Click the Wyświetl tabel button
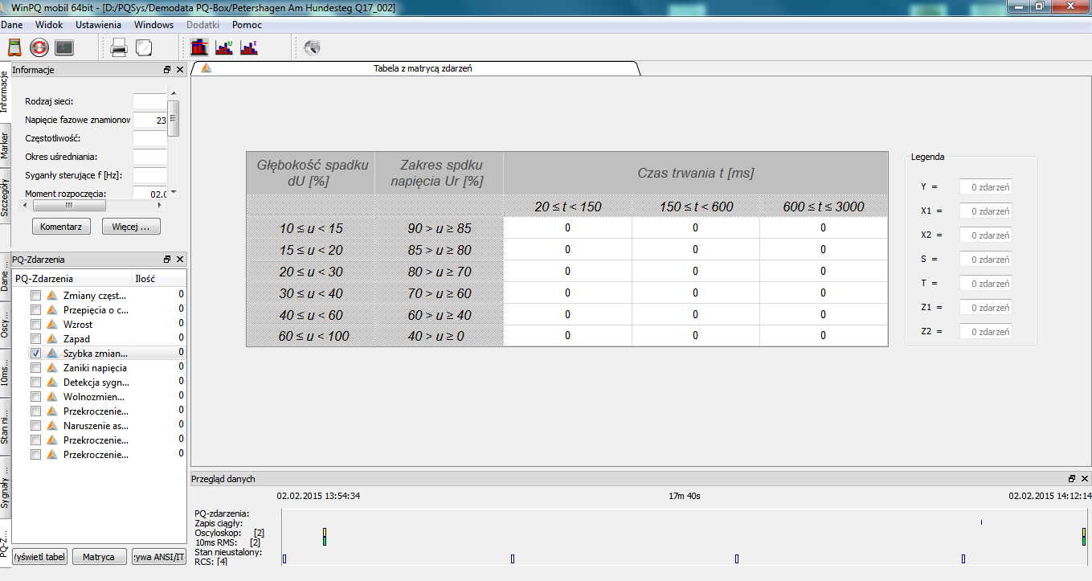This screenshot has width=1092, height=581. pos(39,557)
